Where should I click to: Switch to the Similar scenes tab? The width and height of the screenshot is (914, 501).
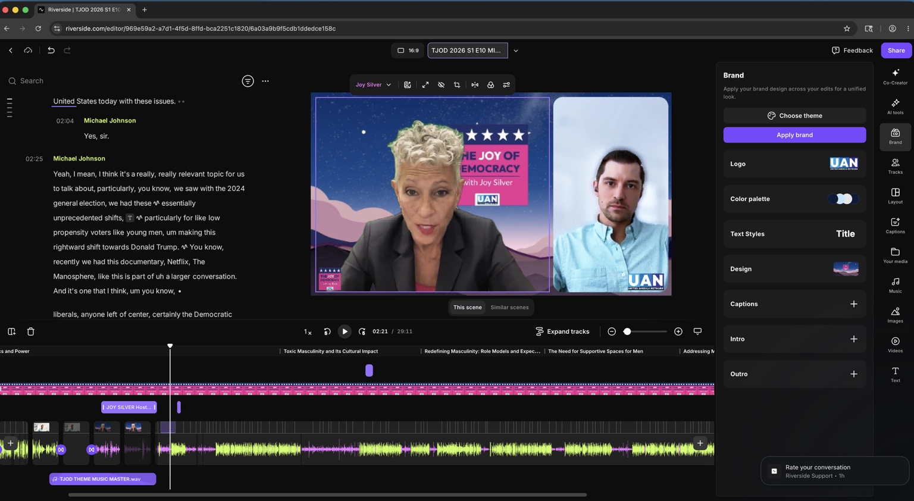point(509,308)
